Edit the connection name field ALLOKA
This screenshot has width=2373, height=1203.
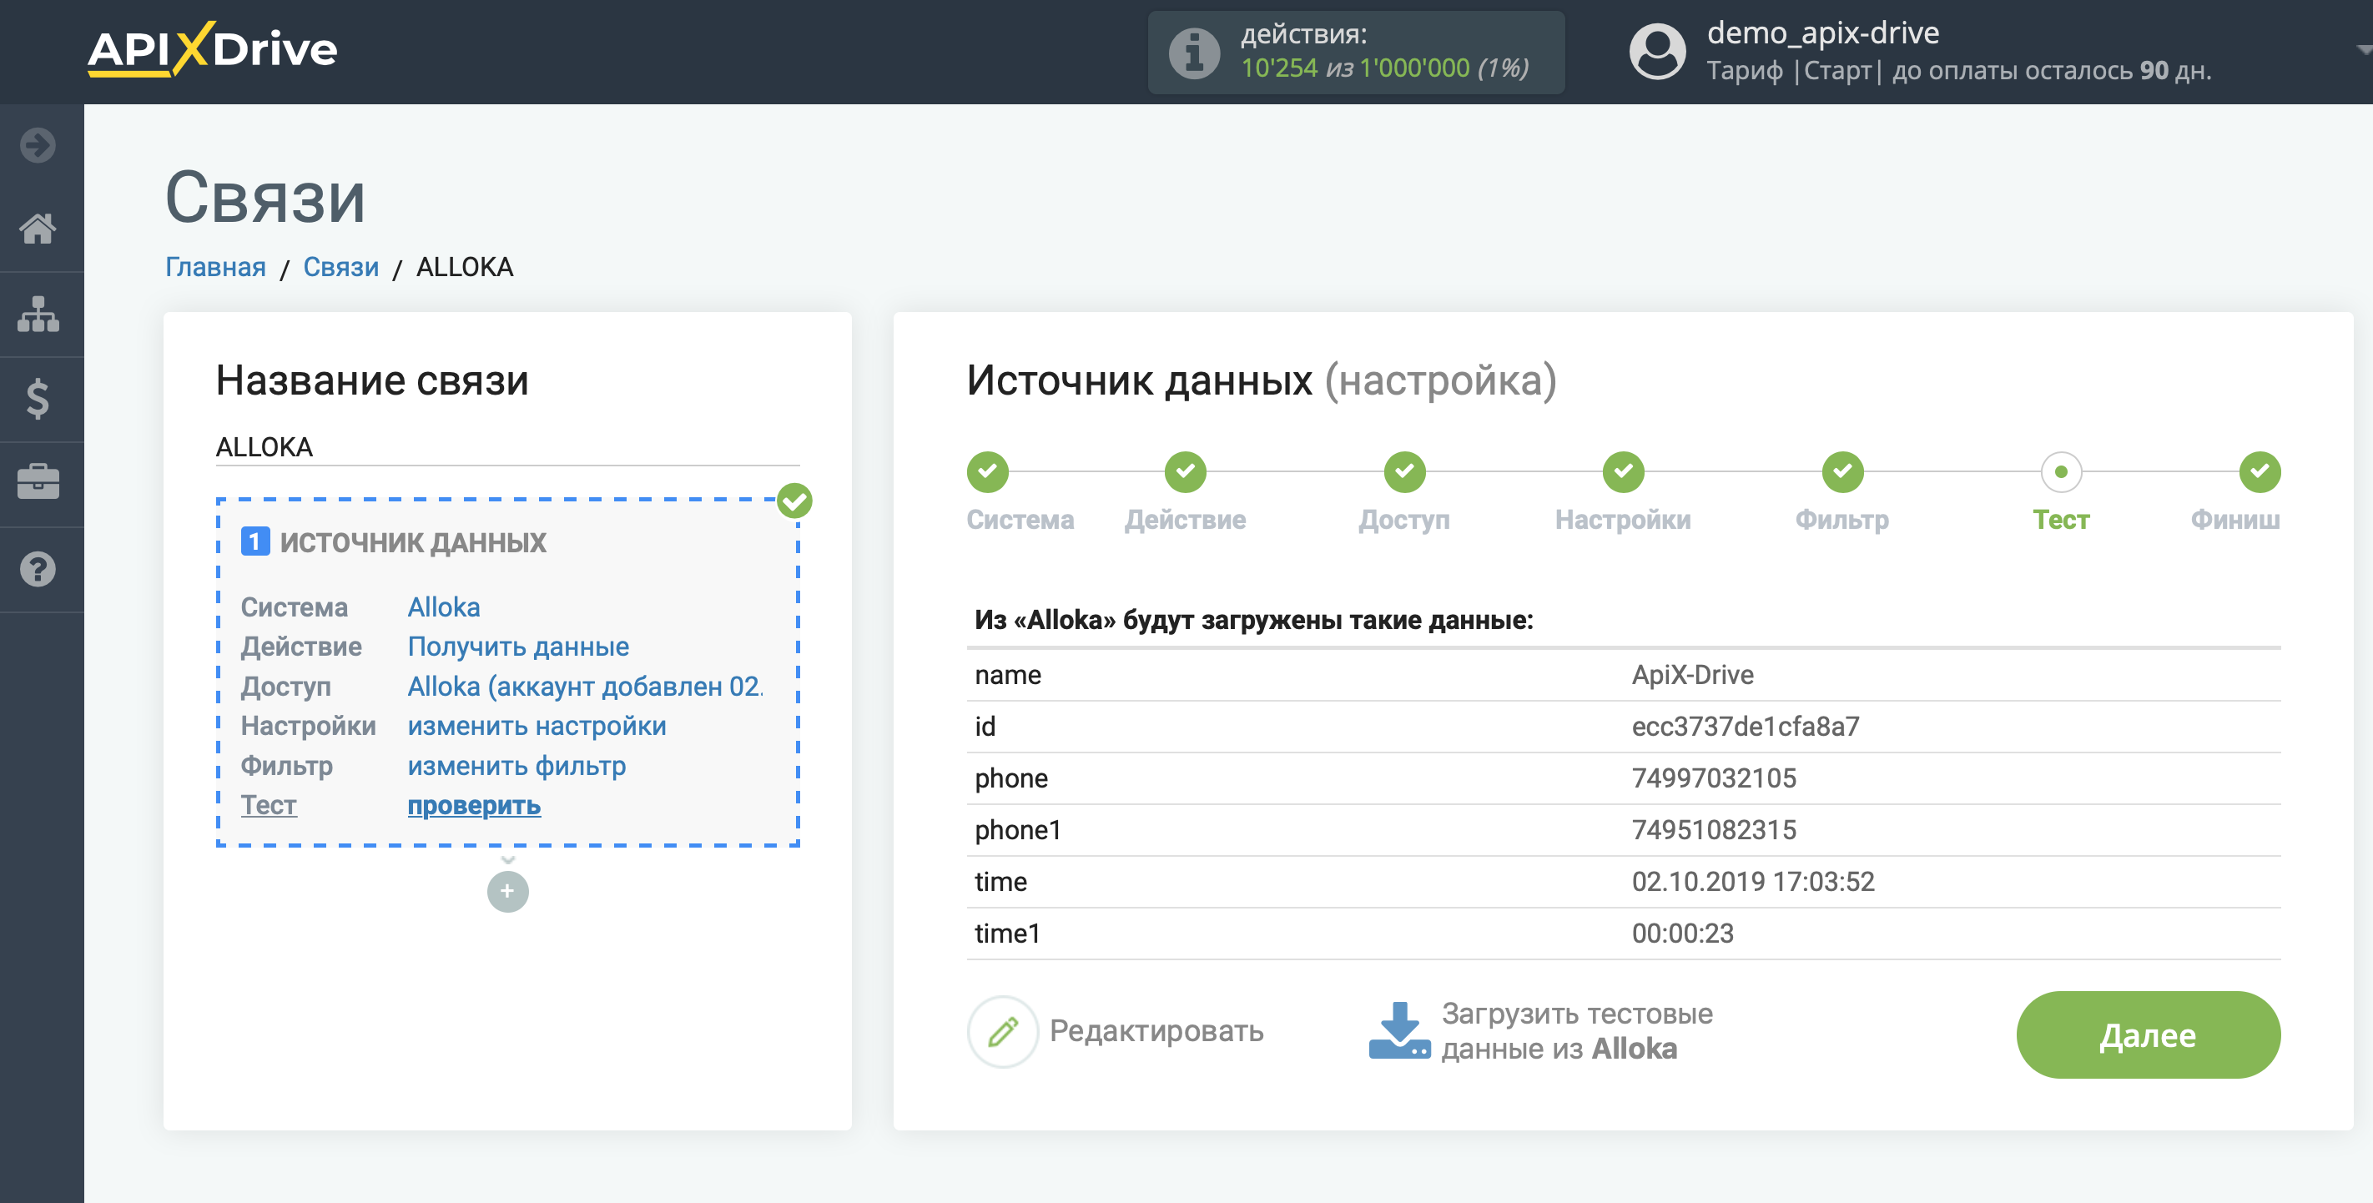[x=506, y=448]
